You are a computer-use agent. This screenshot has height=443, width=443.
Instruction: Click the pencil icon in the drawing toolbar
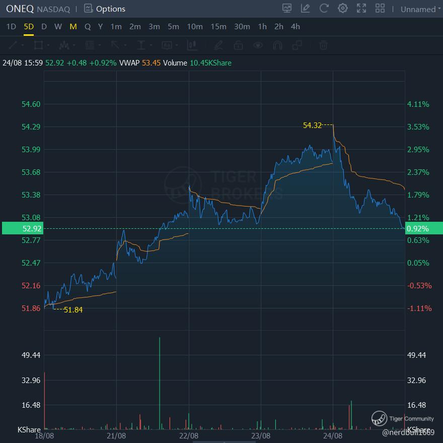tap(218, 45)
